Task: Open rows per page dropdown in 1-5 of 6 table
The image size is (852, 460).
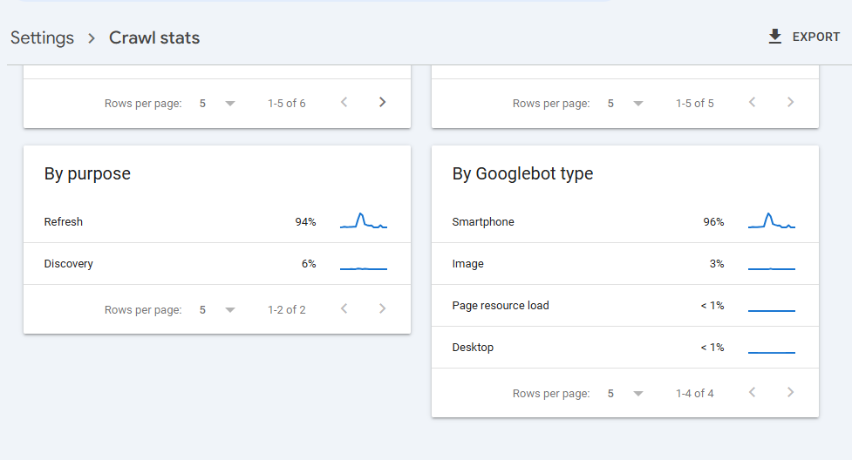Action: point(216,103)
